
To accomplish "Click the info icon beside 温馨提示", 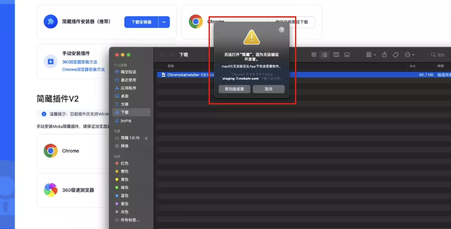I will coord(43,114).
